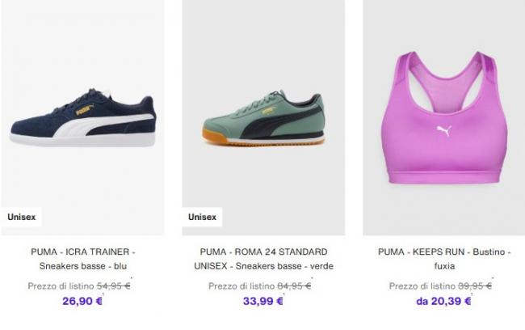This screenshot has width=525, height=330.
Task: Click the Unisex badge on green sneaker
Action: (202, 217)
